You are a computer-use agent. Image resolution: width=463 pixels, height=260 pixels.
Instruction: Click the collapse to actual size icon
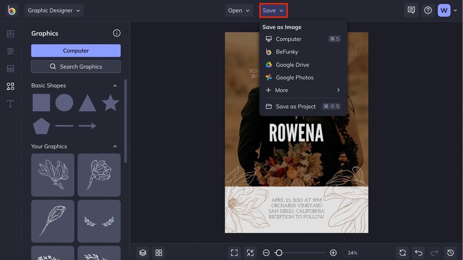[250, 253]
